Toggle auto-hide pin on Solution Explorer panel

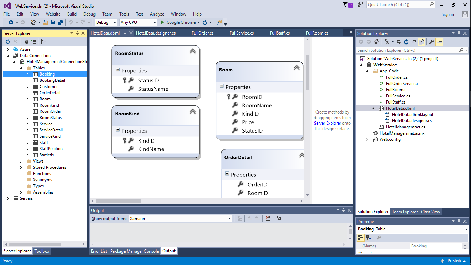pyautogui.click(x=459, y=33)
